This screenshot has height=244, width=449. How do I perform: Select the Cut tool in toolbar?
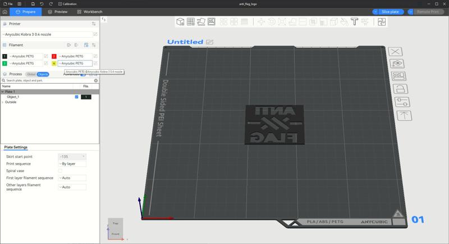(x=303, y=22)
